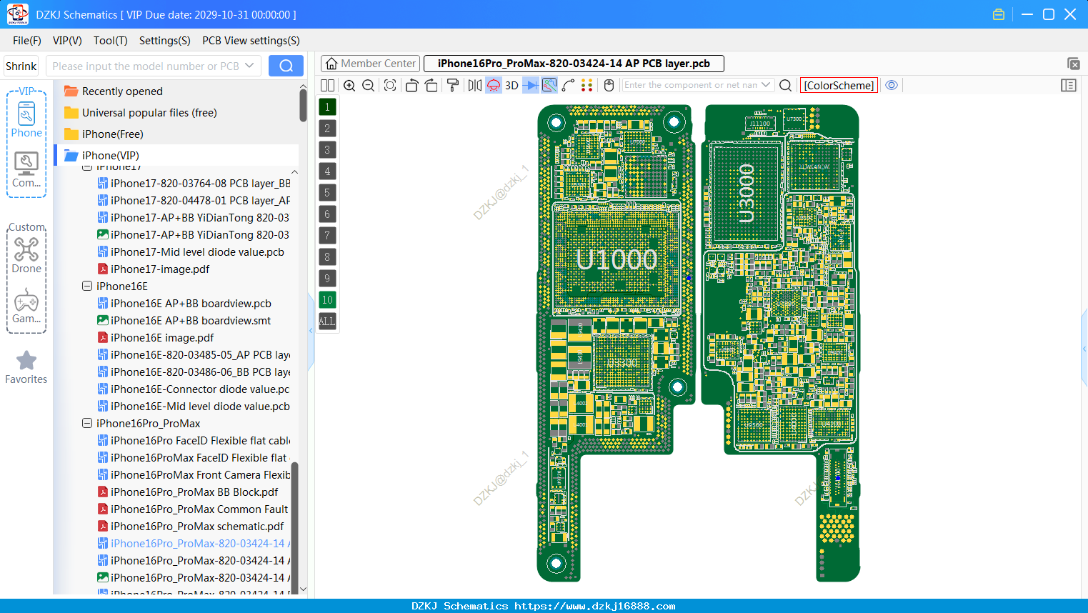This screenshot has height=613, width=1088.
Task: Toggle the eye visibility icon in toolbar
Action: (892, 85)
